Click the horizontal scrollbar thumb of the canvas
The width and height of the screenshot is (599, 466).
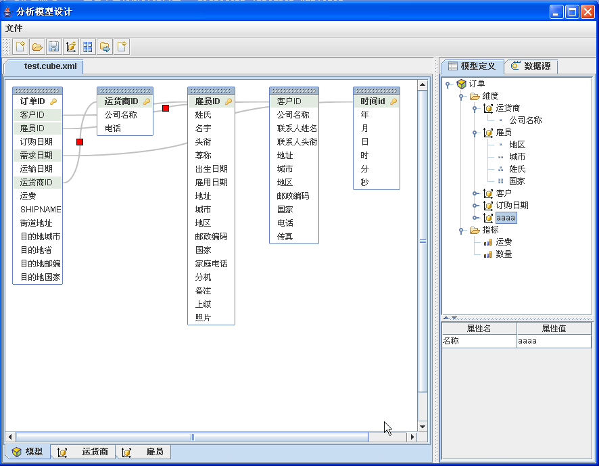coord(192,436)
